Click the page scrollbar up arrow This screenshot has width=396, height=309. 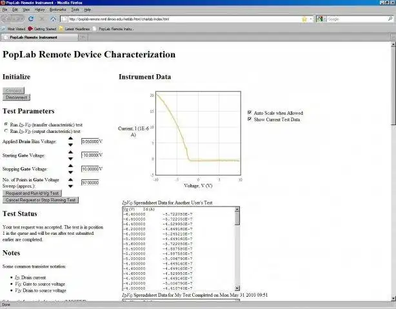point(393,45)
